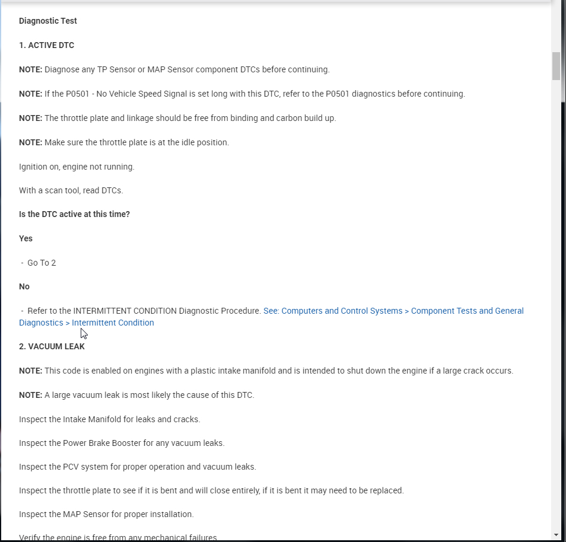Click the "With a scan tool, read DTCs" line
The width and height of the screenshot is (566, 542).
point(71,190)
